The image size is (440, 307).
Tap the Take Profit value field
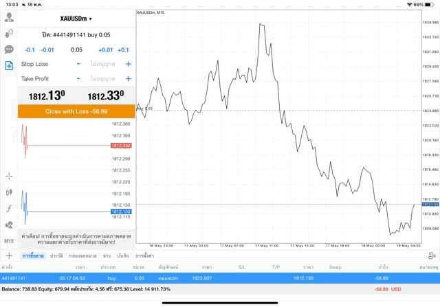pyautogui.click(x=102, y=78)
